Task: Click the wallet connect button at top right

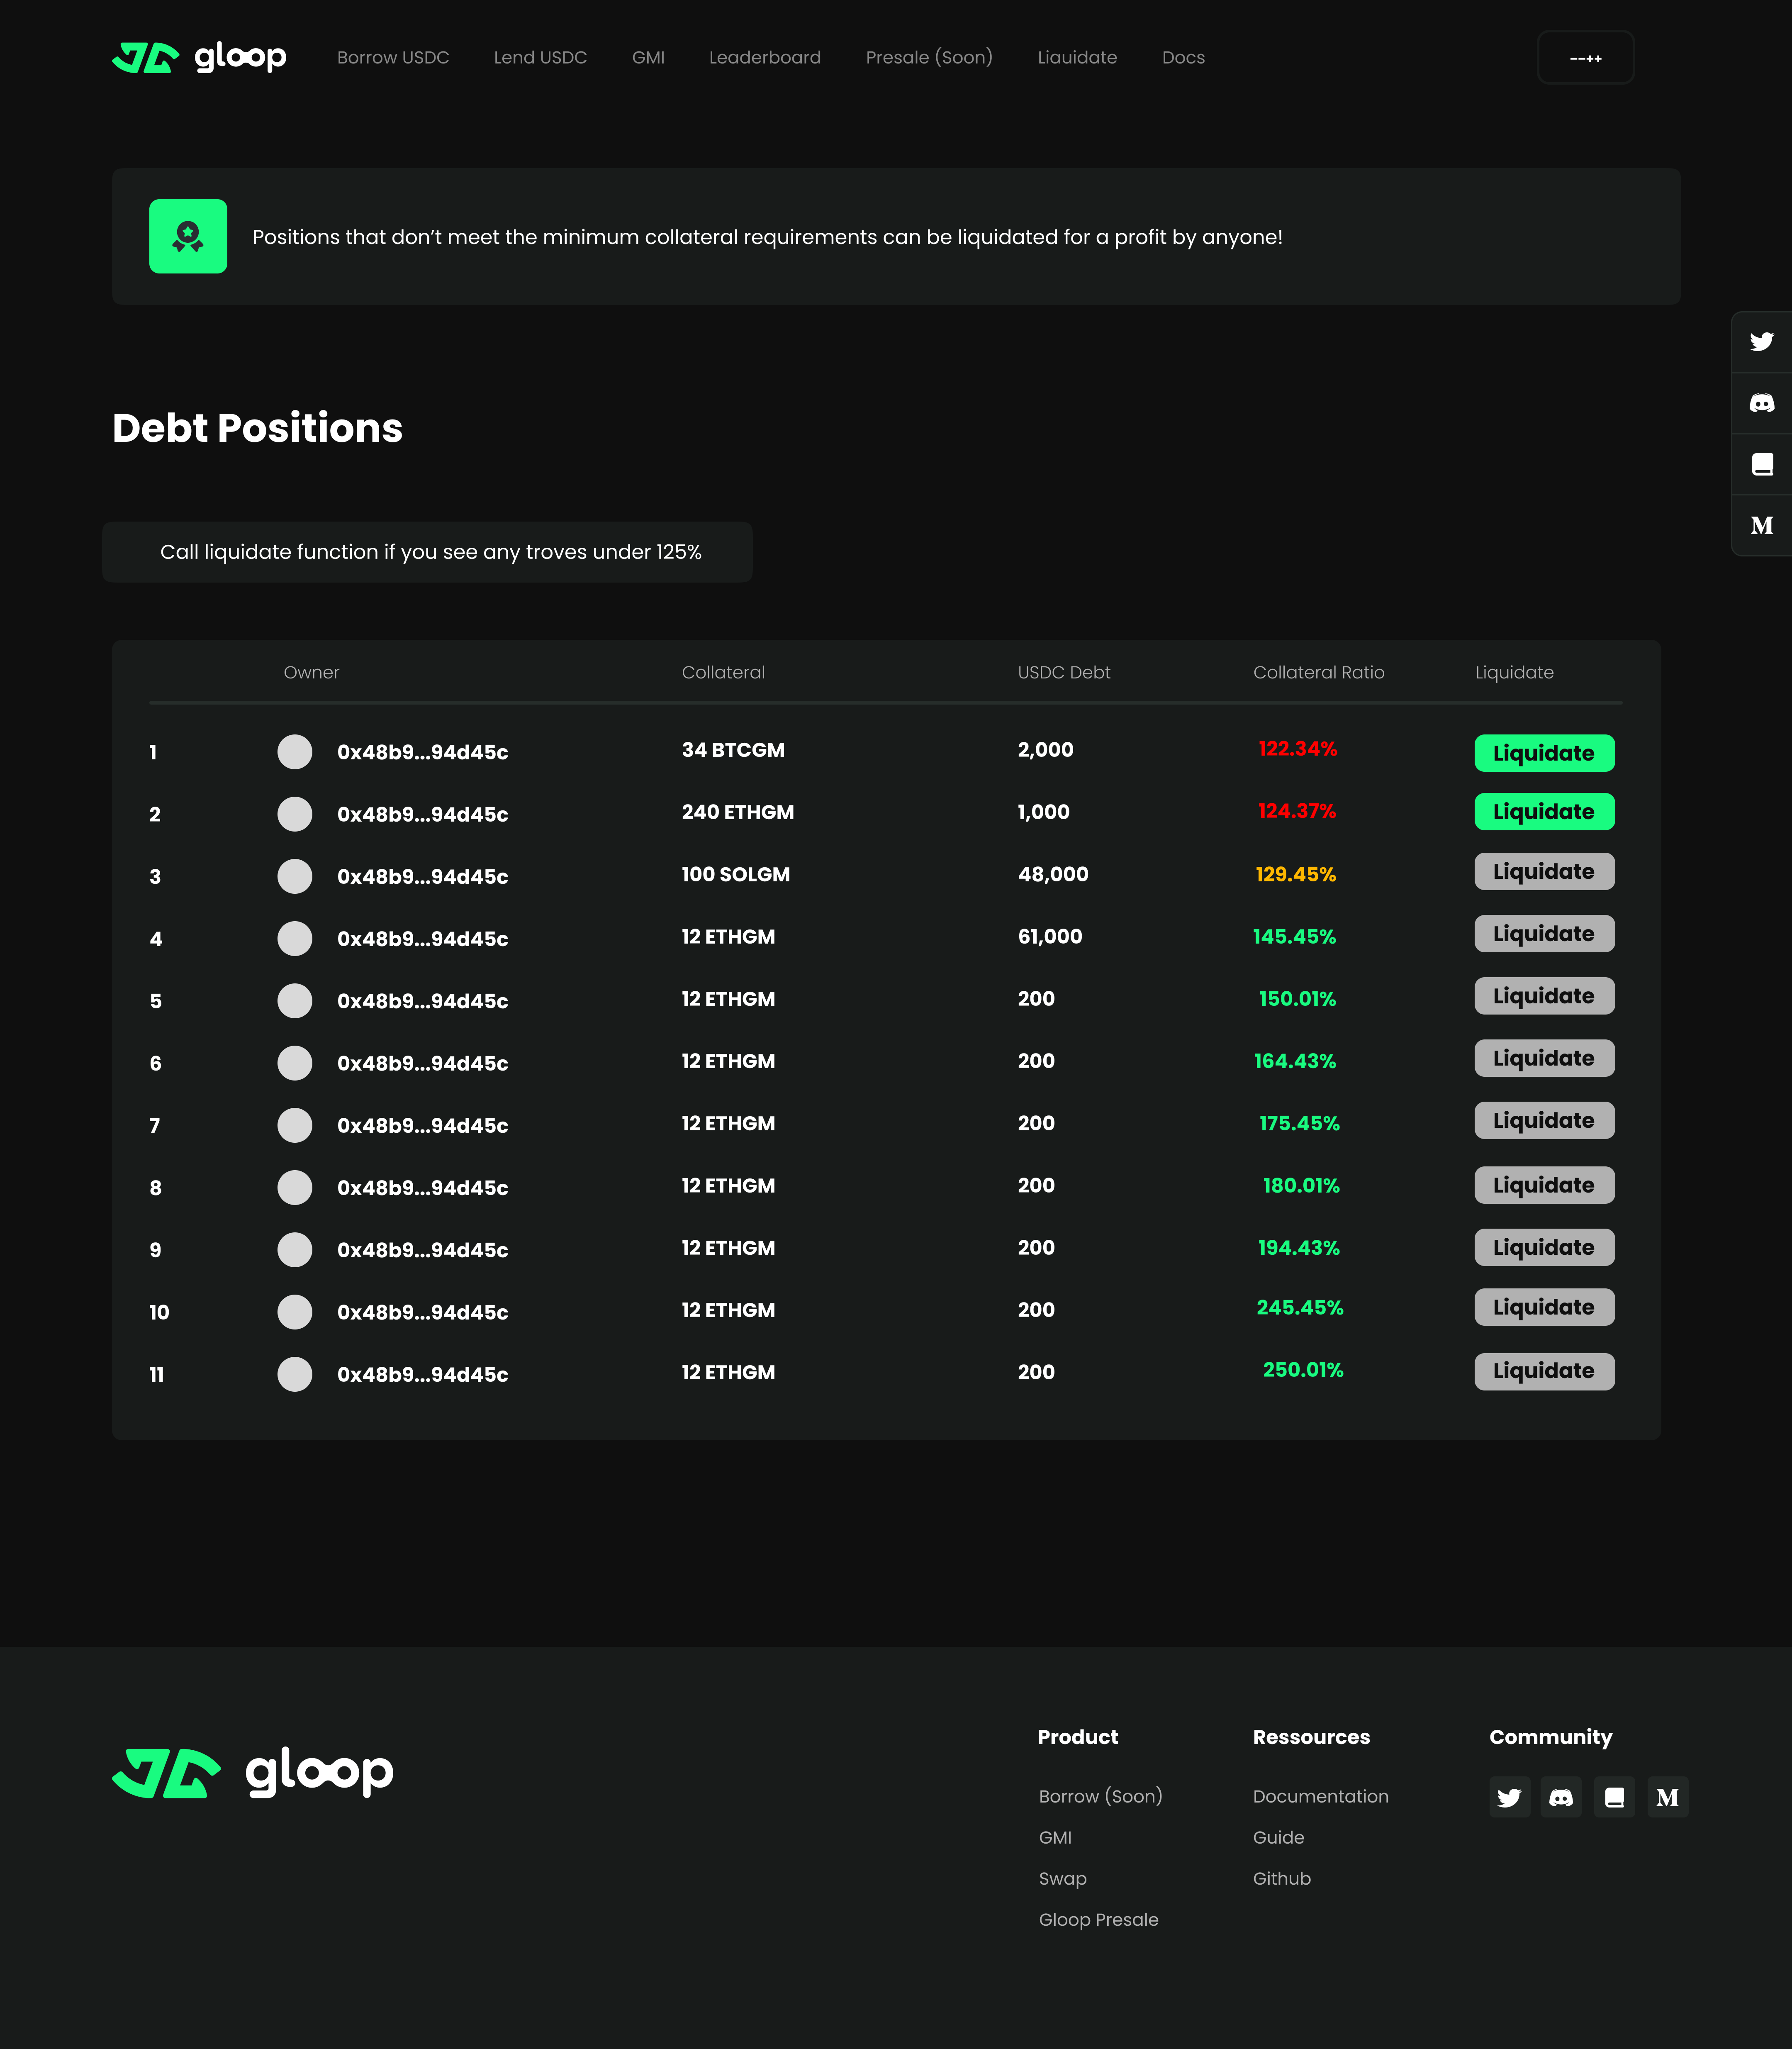Action: tap(1585, 57)
